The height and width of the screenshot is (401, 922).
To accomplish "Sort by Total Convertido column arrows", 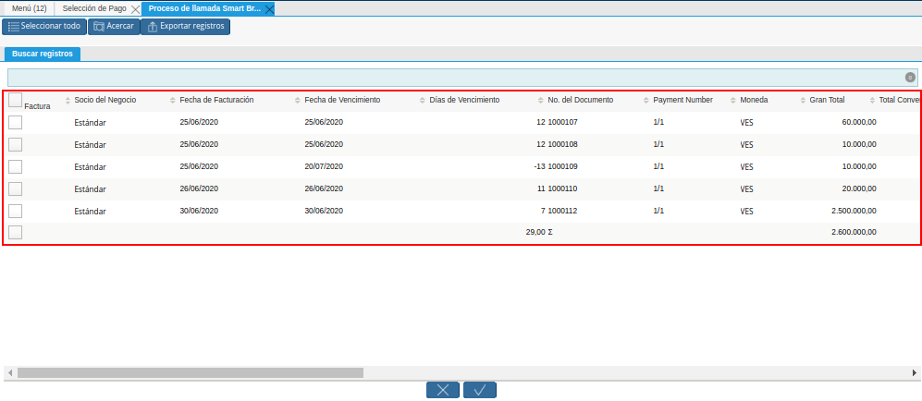I will 873,101.
